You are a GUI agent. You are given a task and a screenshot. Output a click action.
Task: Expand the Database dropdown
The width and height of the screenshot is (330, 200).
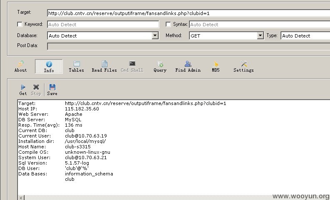click(155, 35)
